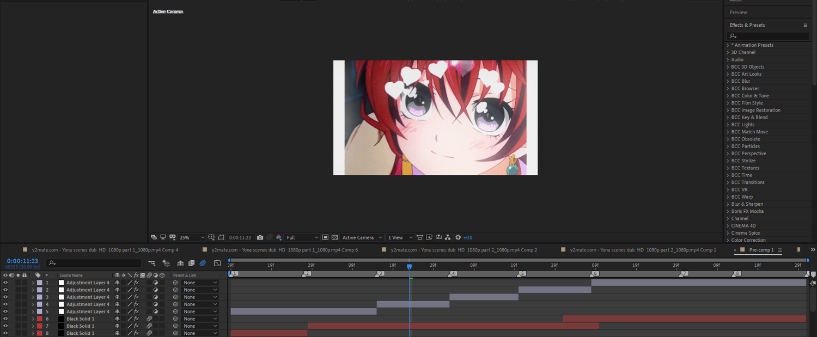Hide layer 8 Black Solid 1 eye
This screenshot has width=817, height=337.
point(5,333)
